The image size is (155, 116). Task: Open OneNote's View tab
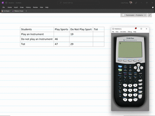point(41,7)
